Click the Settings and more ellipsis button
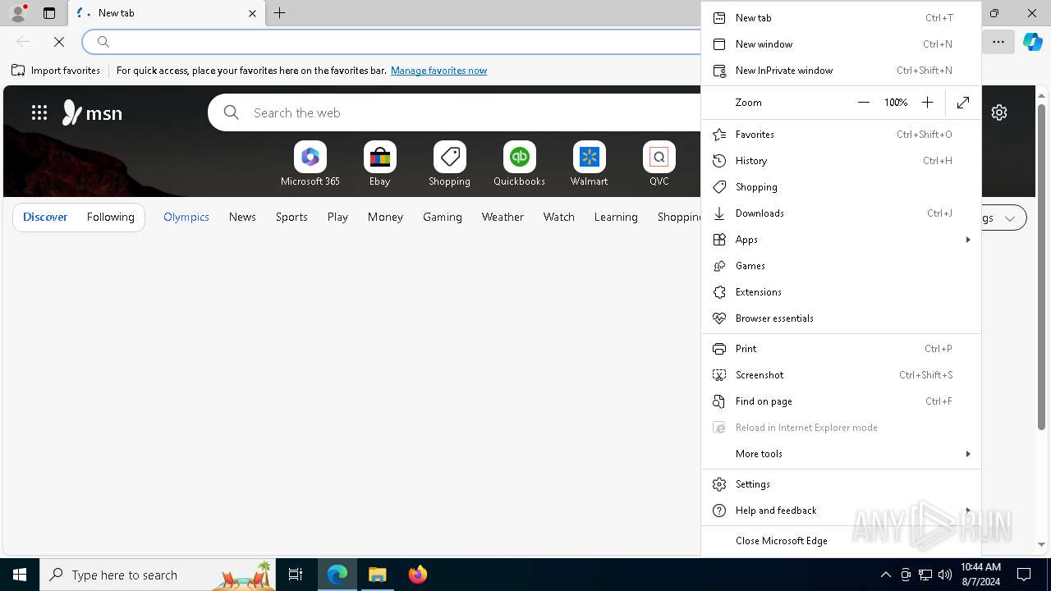The width and height of the screenshot is (1051, 591). click(998, 41)
